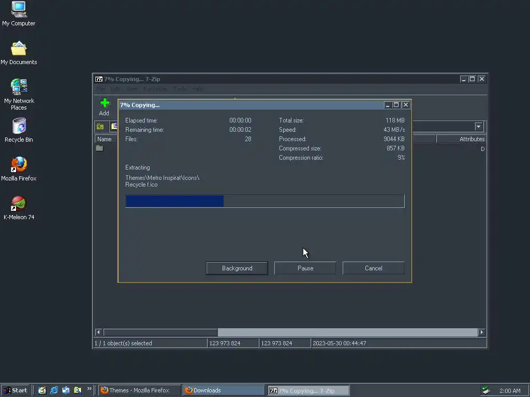Click first quick launch icon beside Start
This screenshot has height=397, width=530.
coord(42,390)
